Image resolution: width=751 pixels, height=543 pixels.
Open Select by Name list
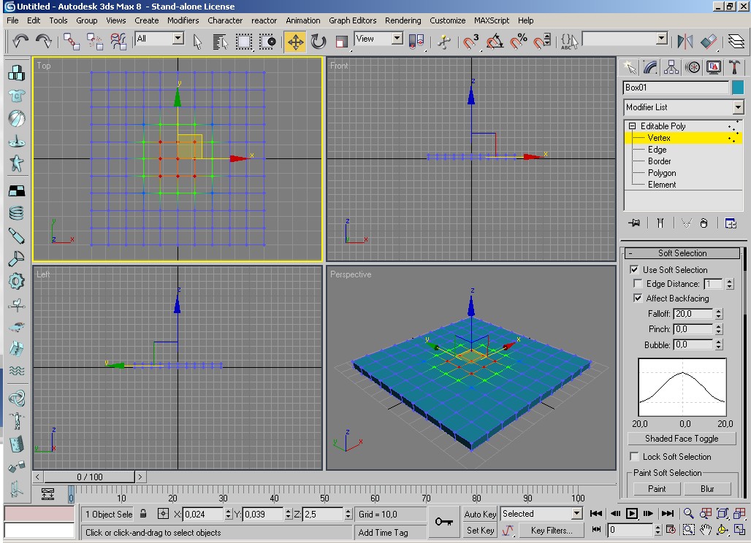pyautogui.click(x=220, y=42)
